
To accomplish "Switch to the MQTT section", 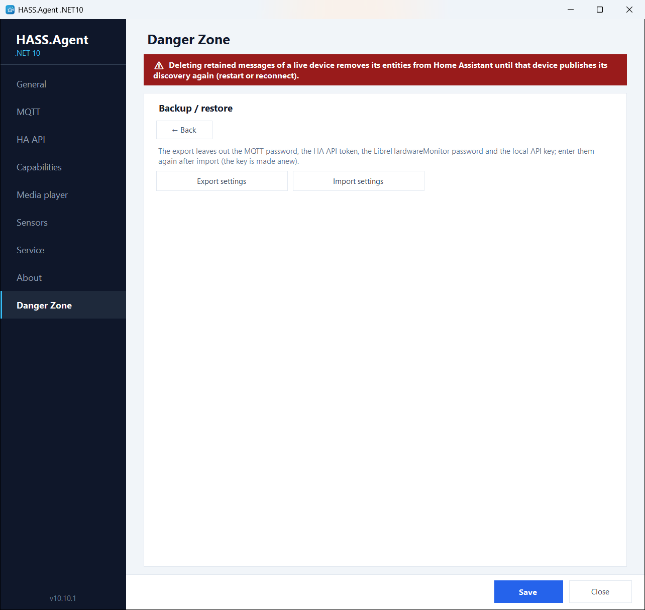I will coord(63,112).
